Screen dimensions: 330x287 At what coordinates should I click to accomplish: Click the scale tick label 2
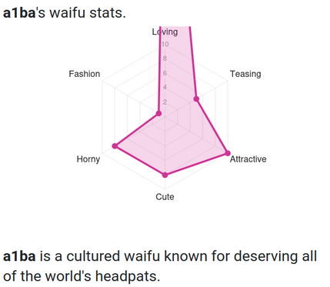[165, 102]
